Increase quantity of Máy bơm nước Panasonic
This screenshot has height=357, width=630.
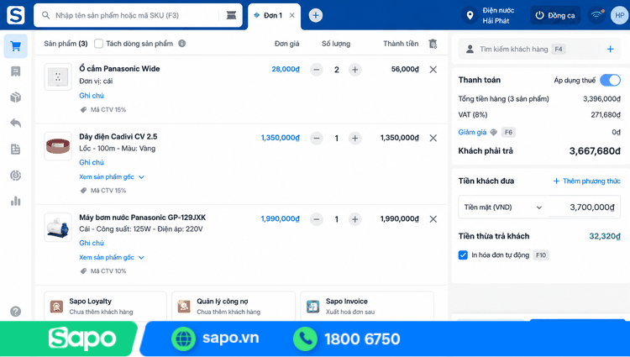pyautogui.click(x=354, y=219)
